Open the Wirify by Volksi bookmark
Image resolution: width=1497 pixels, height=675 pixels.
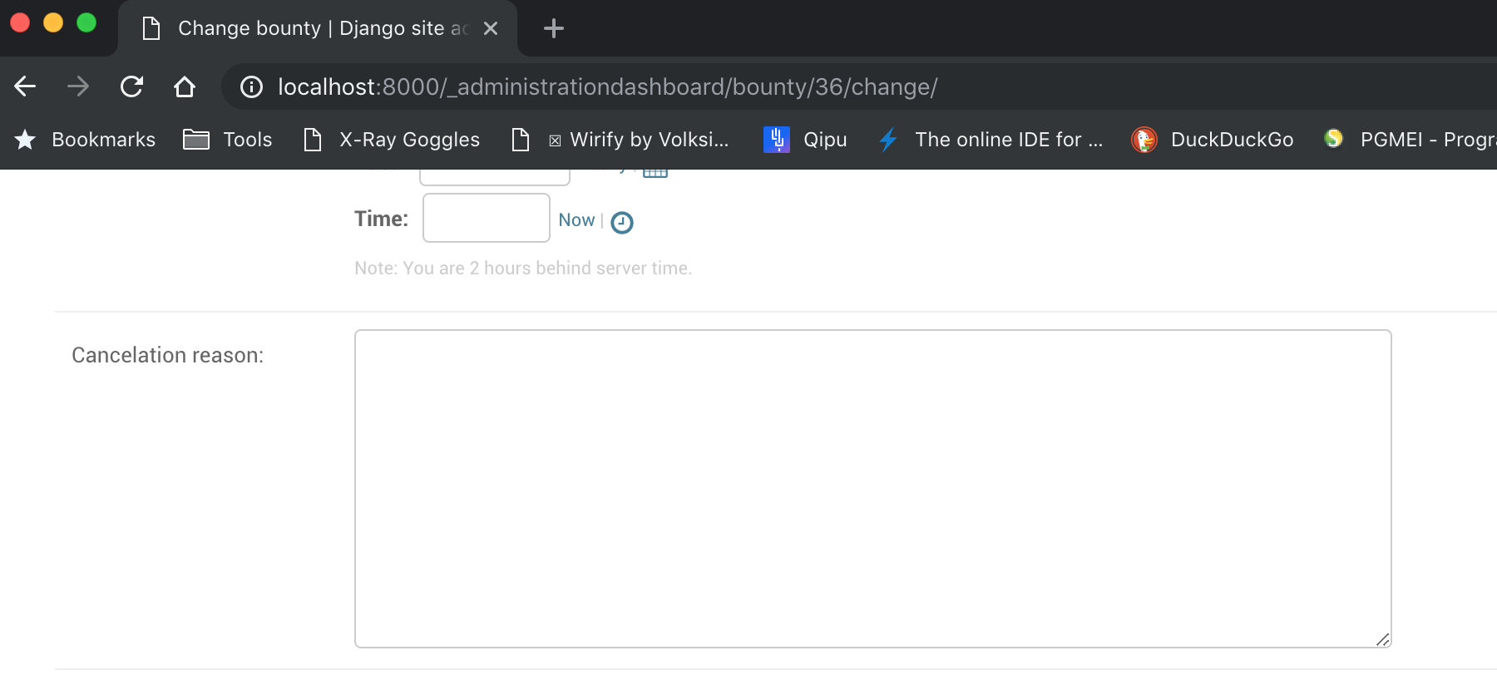pyautogui.click(x=620, y=140)
